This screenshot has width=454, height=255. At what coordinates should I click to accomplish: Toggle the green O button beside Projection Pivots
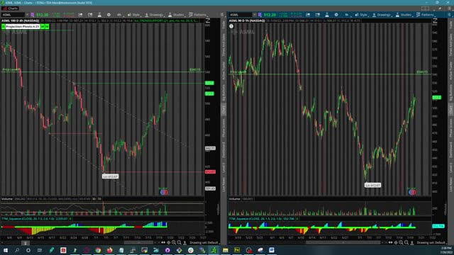pyautogui.click(x=3, y=27)
